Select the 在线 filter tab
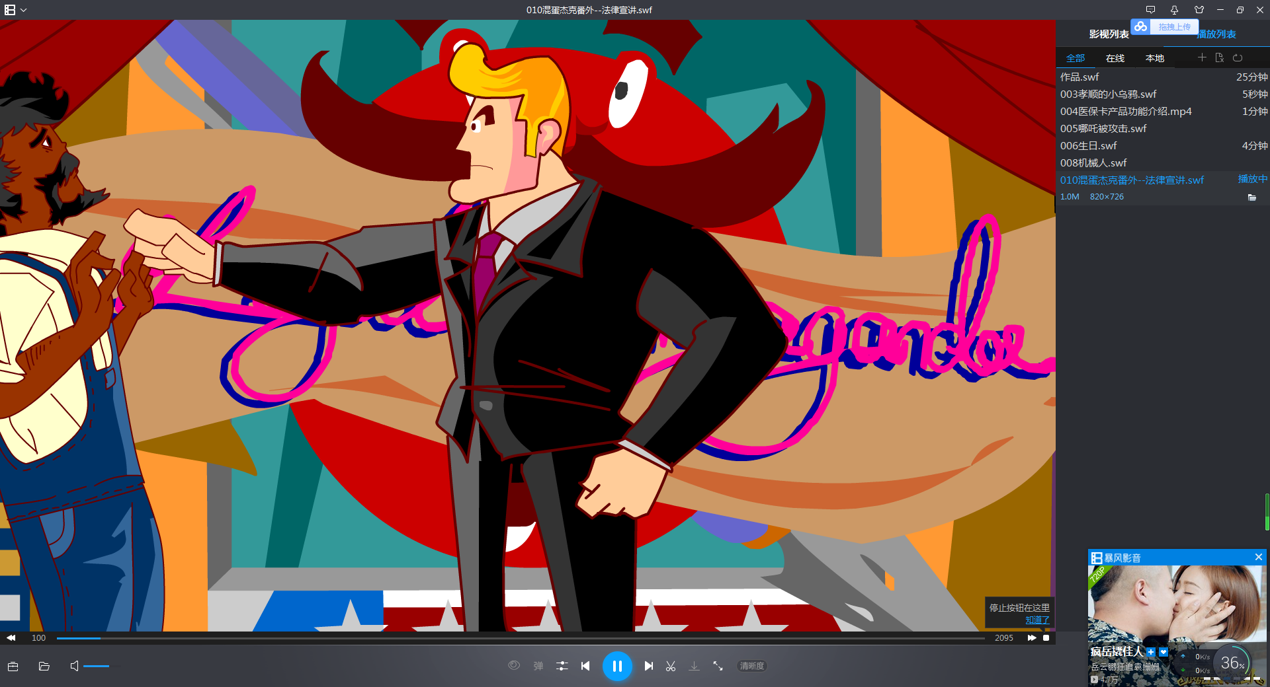The image size is (1270, 687). [x=1115, y=58]
